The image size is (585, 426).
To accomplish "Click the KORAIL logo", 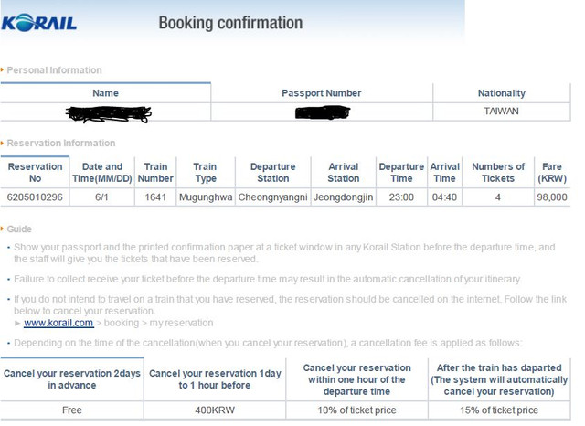I will (38, 23).
